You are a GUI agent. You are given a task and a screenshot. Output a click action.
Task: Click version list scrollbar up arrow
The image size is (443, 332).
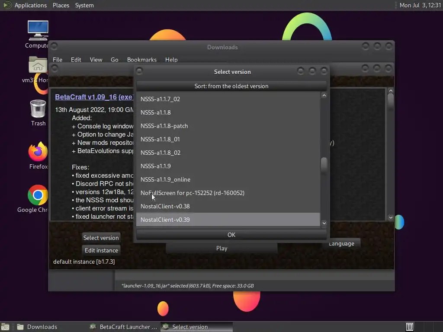coord(324,96)
